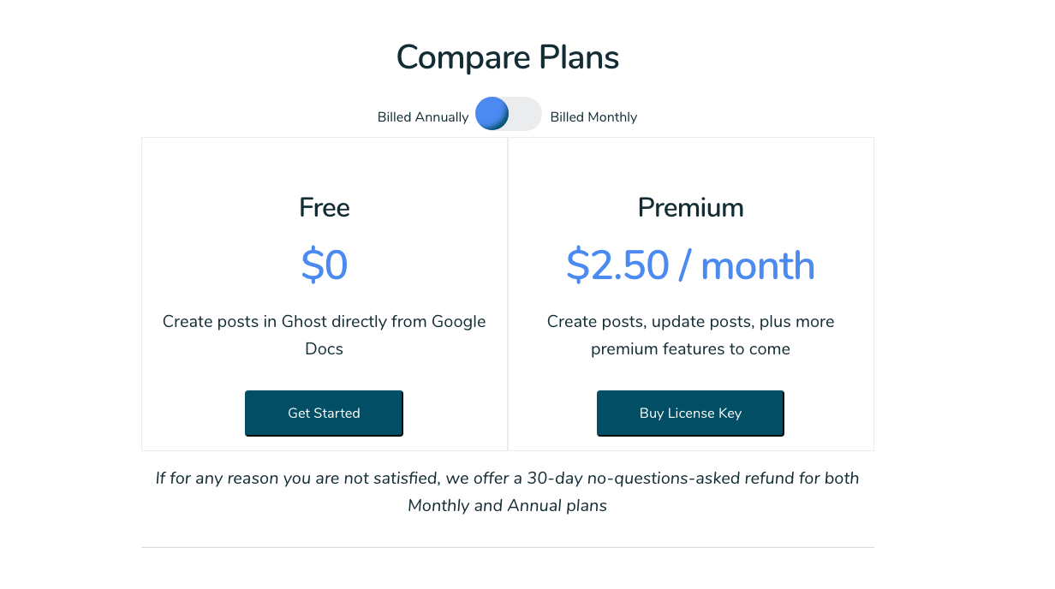The height and width of the screenshot is (589, 1055).
Task: Click the Get Started button
Action: point(324,413)
